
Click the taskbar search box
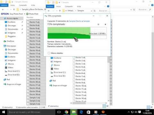coord(31,112)
